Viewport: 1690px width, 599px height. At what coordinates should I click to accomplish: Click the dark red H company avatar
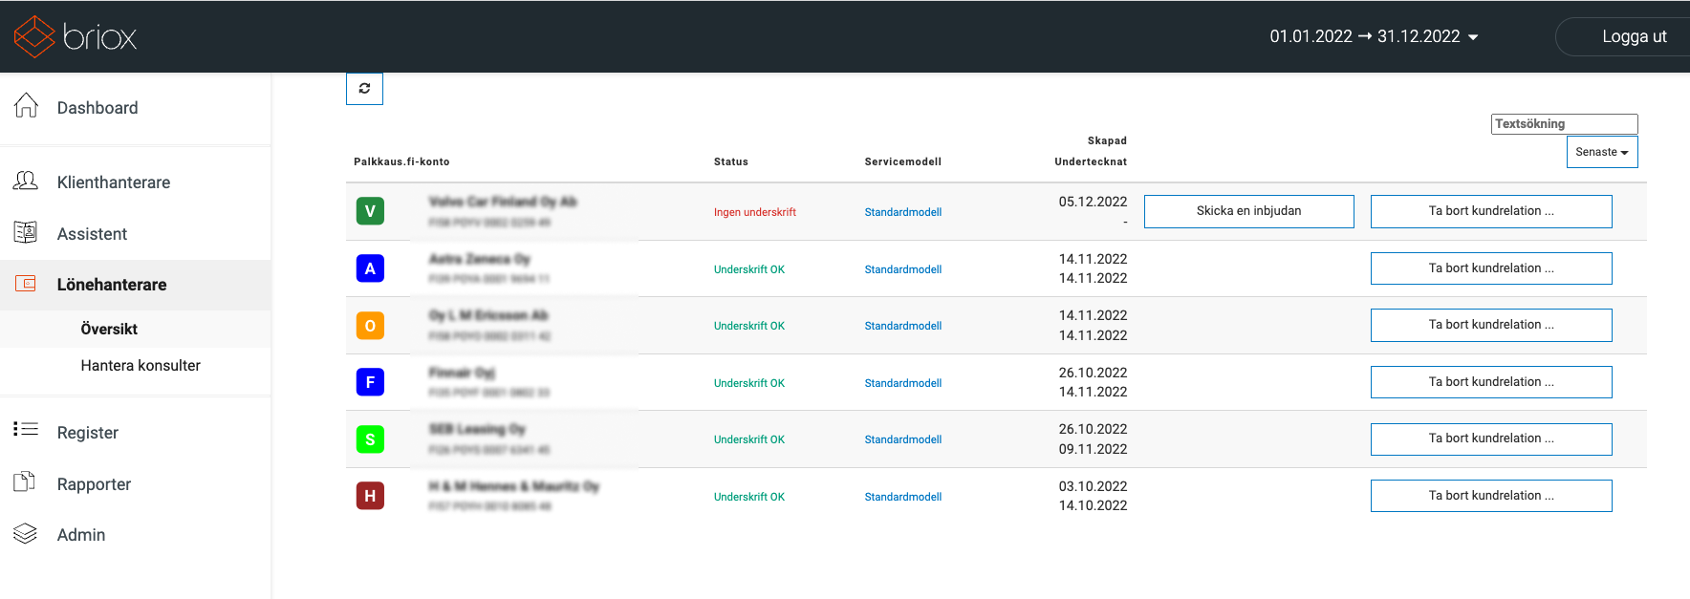point(370,496)
